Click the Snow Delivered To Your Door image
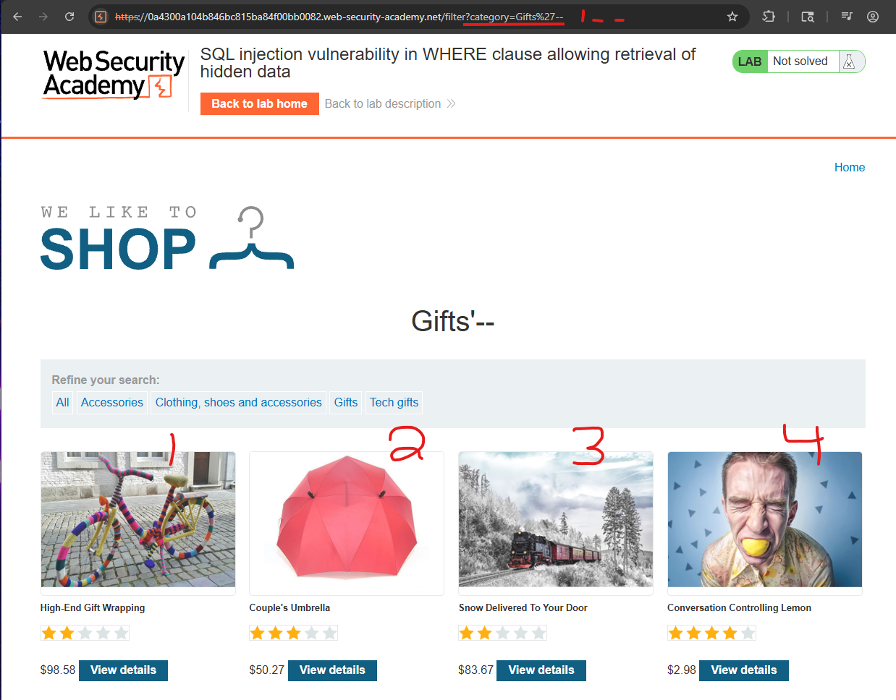The image size is (896, 700). click(556, 519)
